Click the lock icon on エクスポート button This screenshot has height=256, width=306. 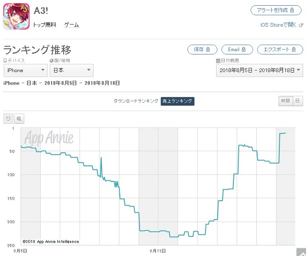point(294,49)
